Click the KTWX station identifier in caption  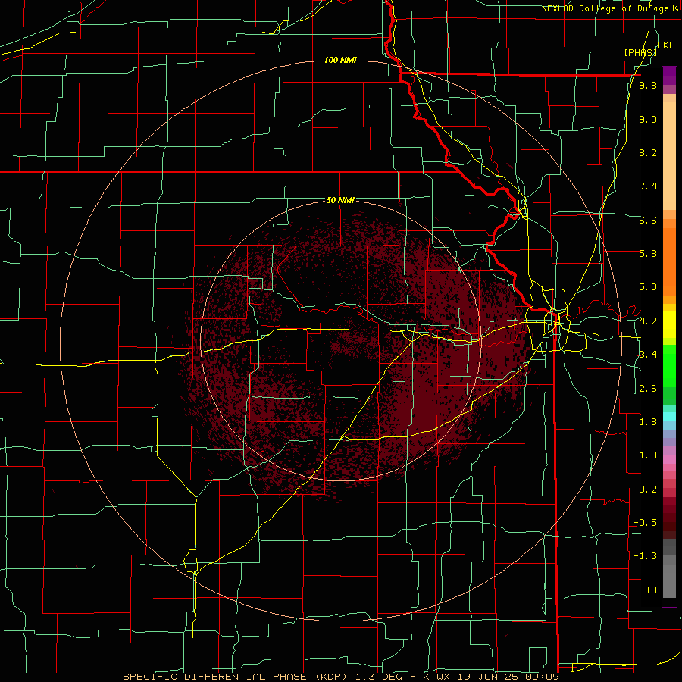436,677
